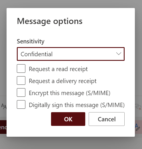Screen dimensions: 142x149
Task: Toggle the Digitally sign this message checkbox
Action: [x=21, y=104]
